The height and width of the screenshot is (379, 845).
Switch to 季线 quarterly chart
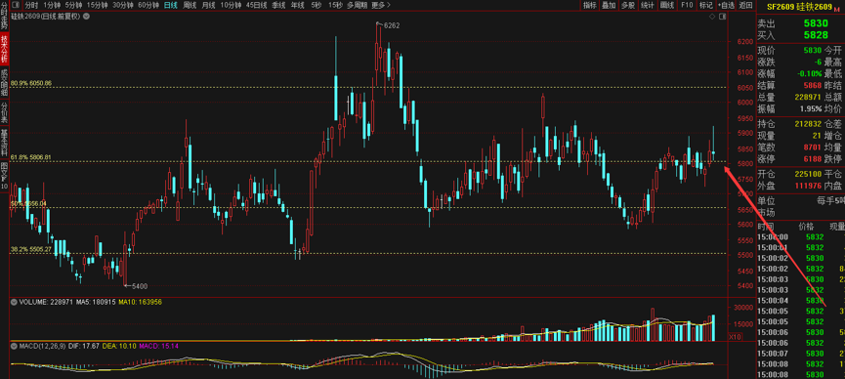pos(278,6)
